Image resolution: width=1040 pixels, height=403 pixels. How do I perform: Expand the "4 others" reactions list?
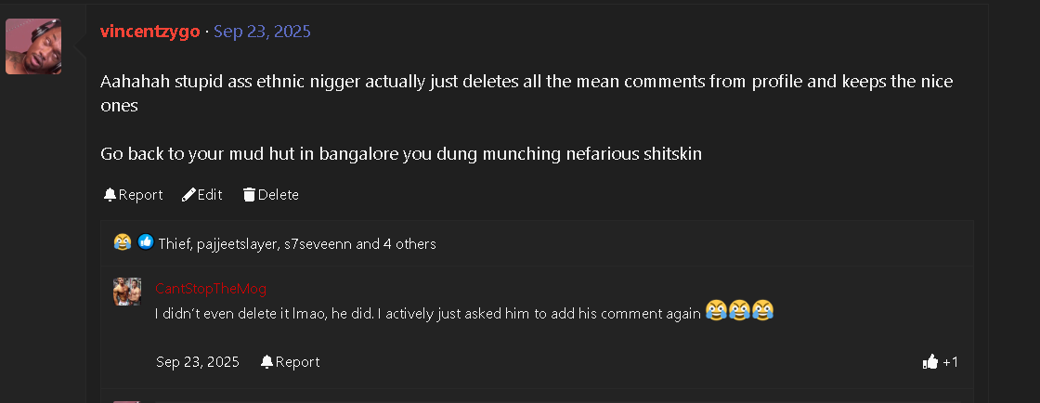coord(409,244)
